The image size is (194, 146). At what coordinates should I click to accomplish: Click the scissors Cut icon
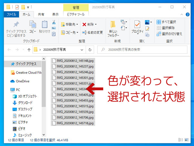pyautogui.click(x=54, y=22)
